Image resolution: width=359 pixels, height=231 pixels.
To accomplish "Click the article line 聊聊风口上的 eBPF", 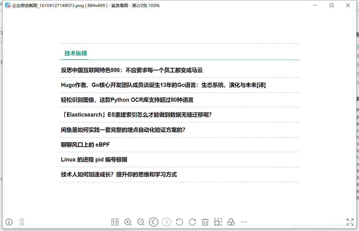I will (85, 145).
